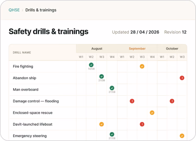Click the 27/08 date in Emergency steering row
Screen dimensions: 196x141
112,138
